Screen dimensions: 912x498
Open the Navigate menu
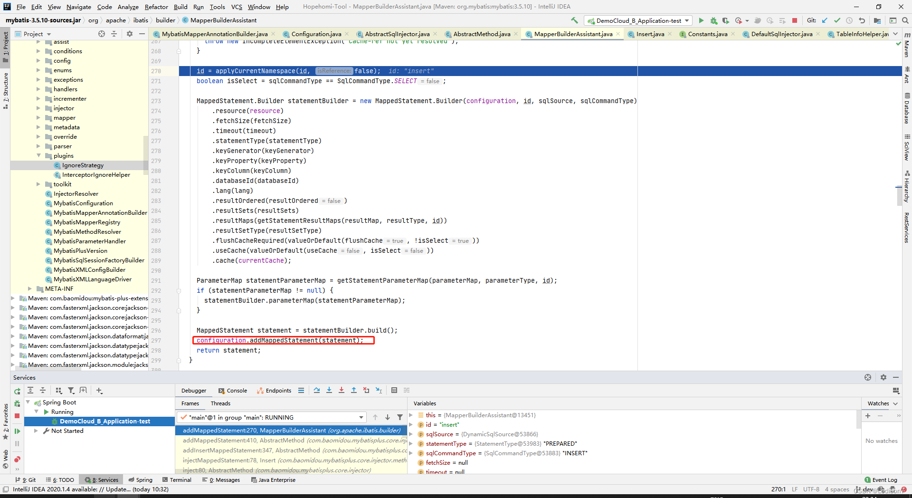pyautogui.click(x=79, y=7)
